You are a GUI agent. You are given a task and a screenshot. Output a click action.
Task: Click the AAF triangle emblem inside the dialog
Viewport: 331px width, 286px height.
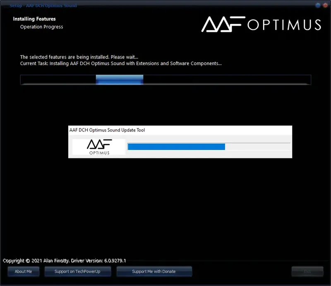99,144
